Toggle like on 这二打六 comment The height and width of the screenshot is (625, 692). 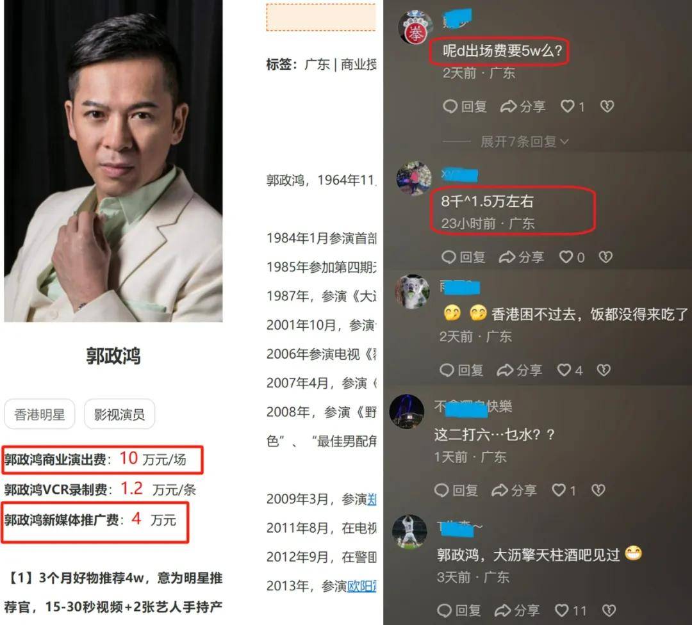coord(564,490)
